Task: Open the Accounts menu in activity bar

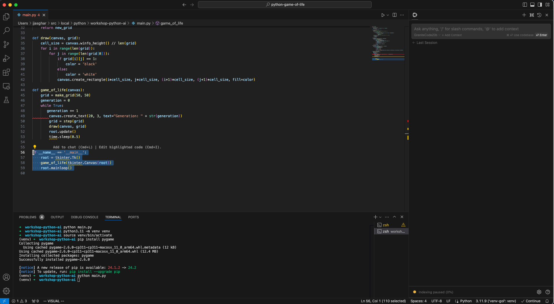Action: [6, 277]
